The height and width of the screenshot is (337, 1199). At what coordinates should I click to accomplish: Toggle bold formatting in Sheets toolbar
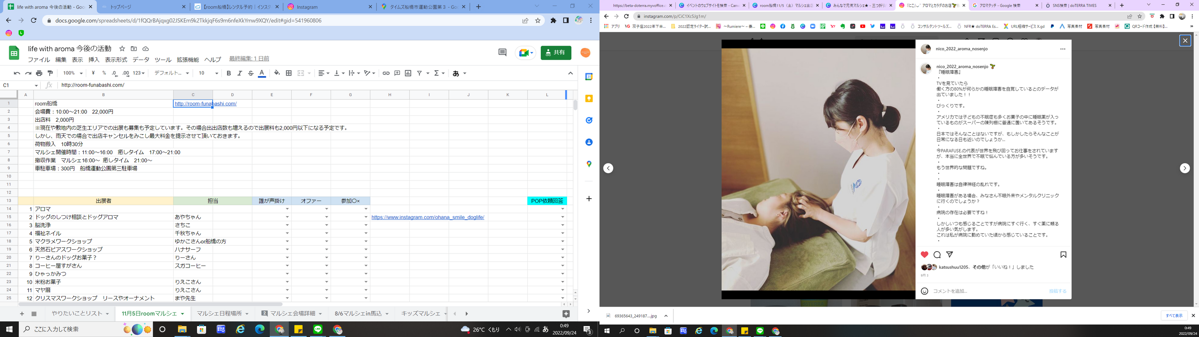click(229, 73)
